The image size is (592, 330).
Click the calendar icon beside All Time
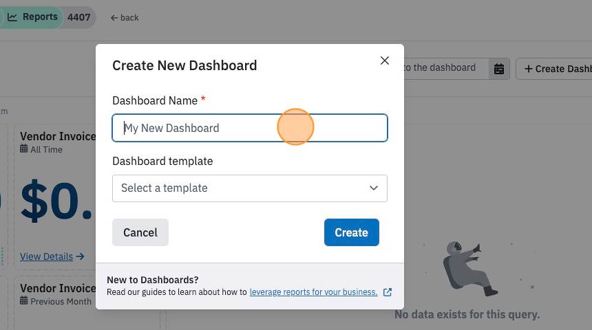point(24,148)
